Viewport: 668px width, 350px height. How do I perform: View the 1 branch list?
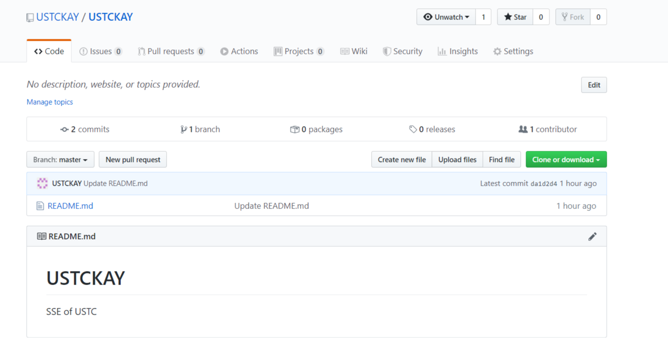(x=200, y=129)
